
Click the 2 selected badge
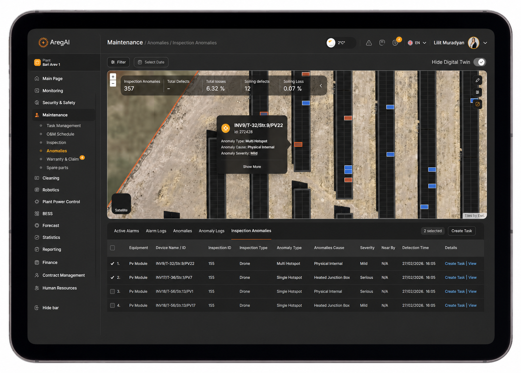coord(433,231)
